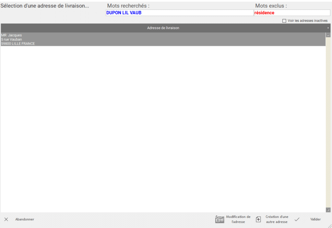Click the Valider button label
Image resolution: width=332 pixels, height=228 pixels.
click(x=315, y=219)
